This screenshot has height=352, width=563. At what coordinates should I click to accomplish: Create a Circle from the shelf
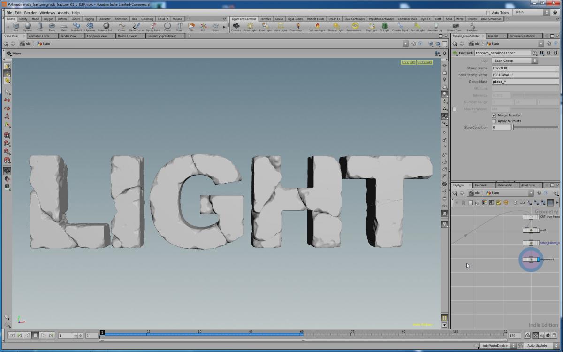[167, 27]
